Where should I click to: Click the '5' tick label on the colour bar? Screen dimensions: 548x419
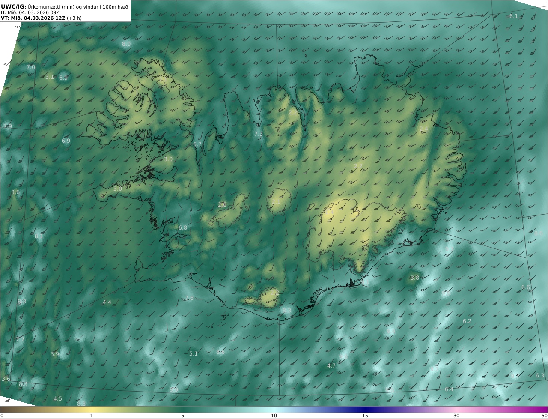(183, 416)
